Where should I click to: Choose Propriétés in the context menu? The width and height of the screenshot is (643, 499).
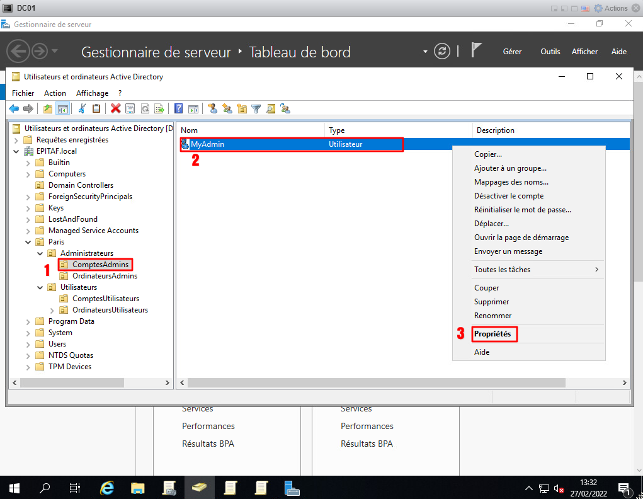[x=492, y=333]
